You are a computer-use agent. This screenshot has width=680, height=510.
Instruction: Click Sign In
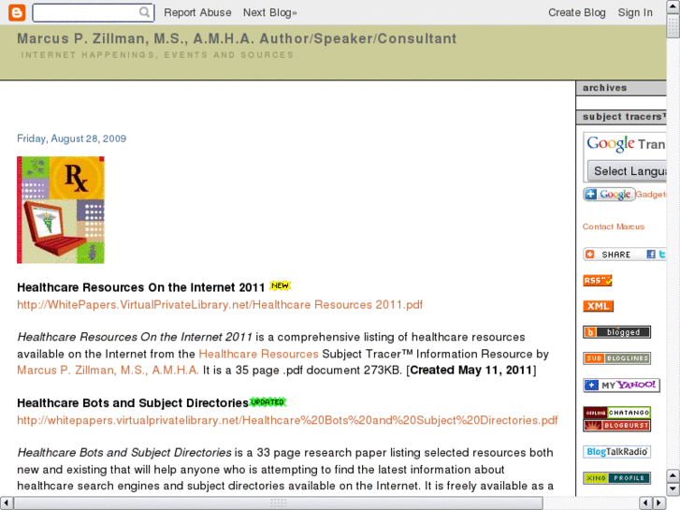(635, 12)
